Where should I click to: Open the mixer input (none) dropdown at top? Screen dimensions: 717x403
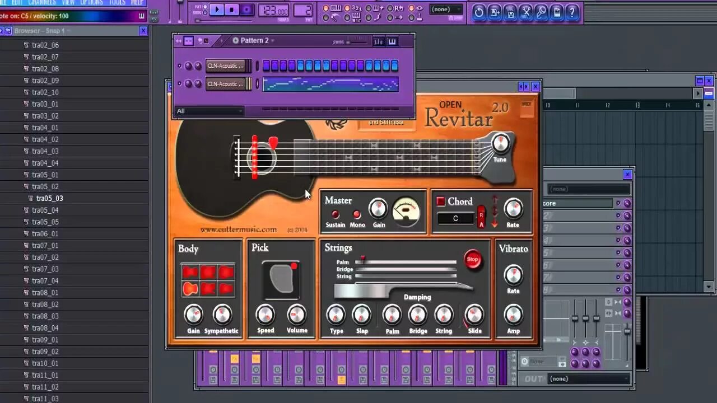pyautogui.click(x=589, y=189)
